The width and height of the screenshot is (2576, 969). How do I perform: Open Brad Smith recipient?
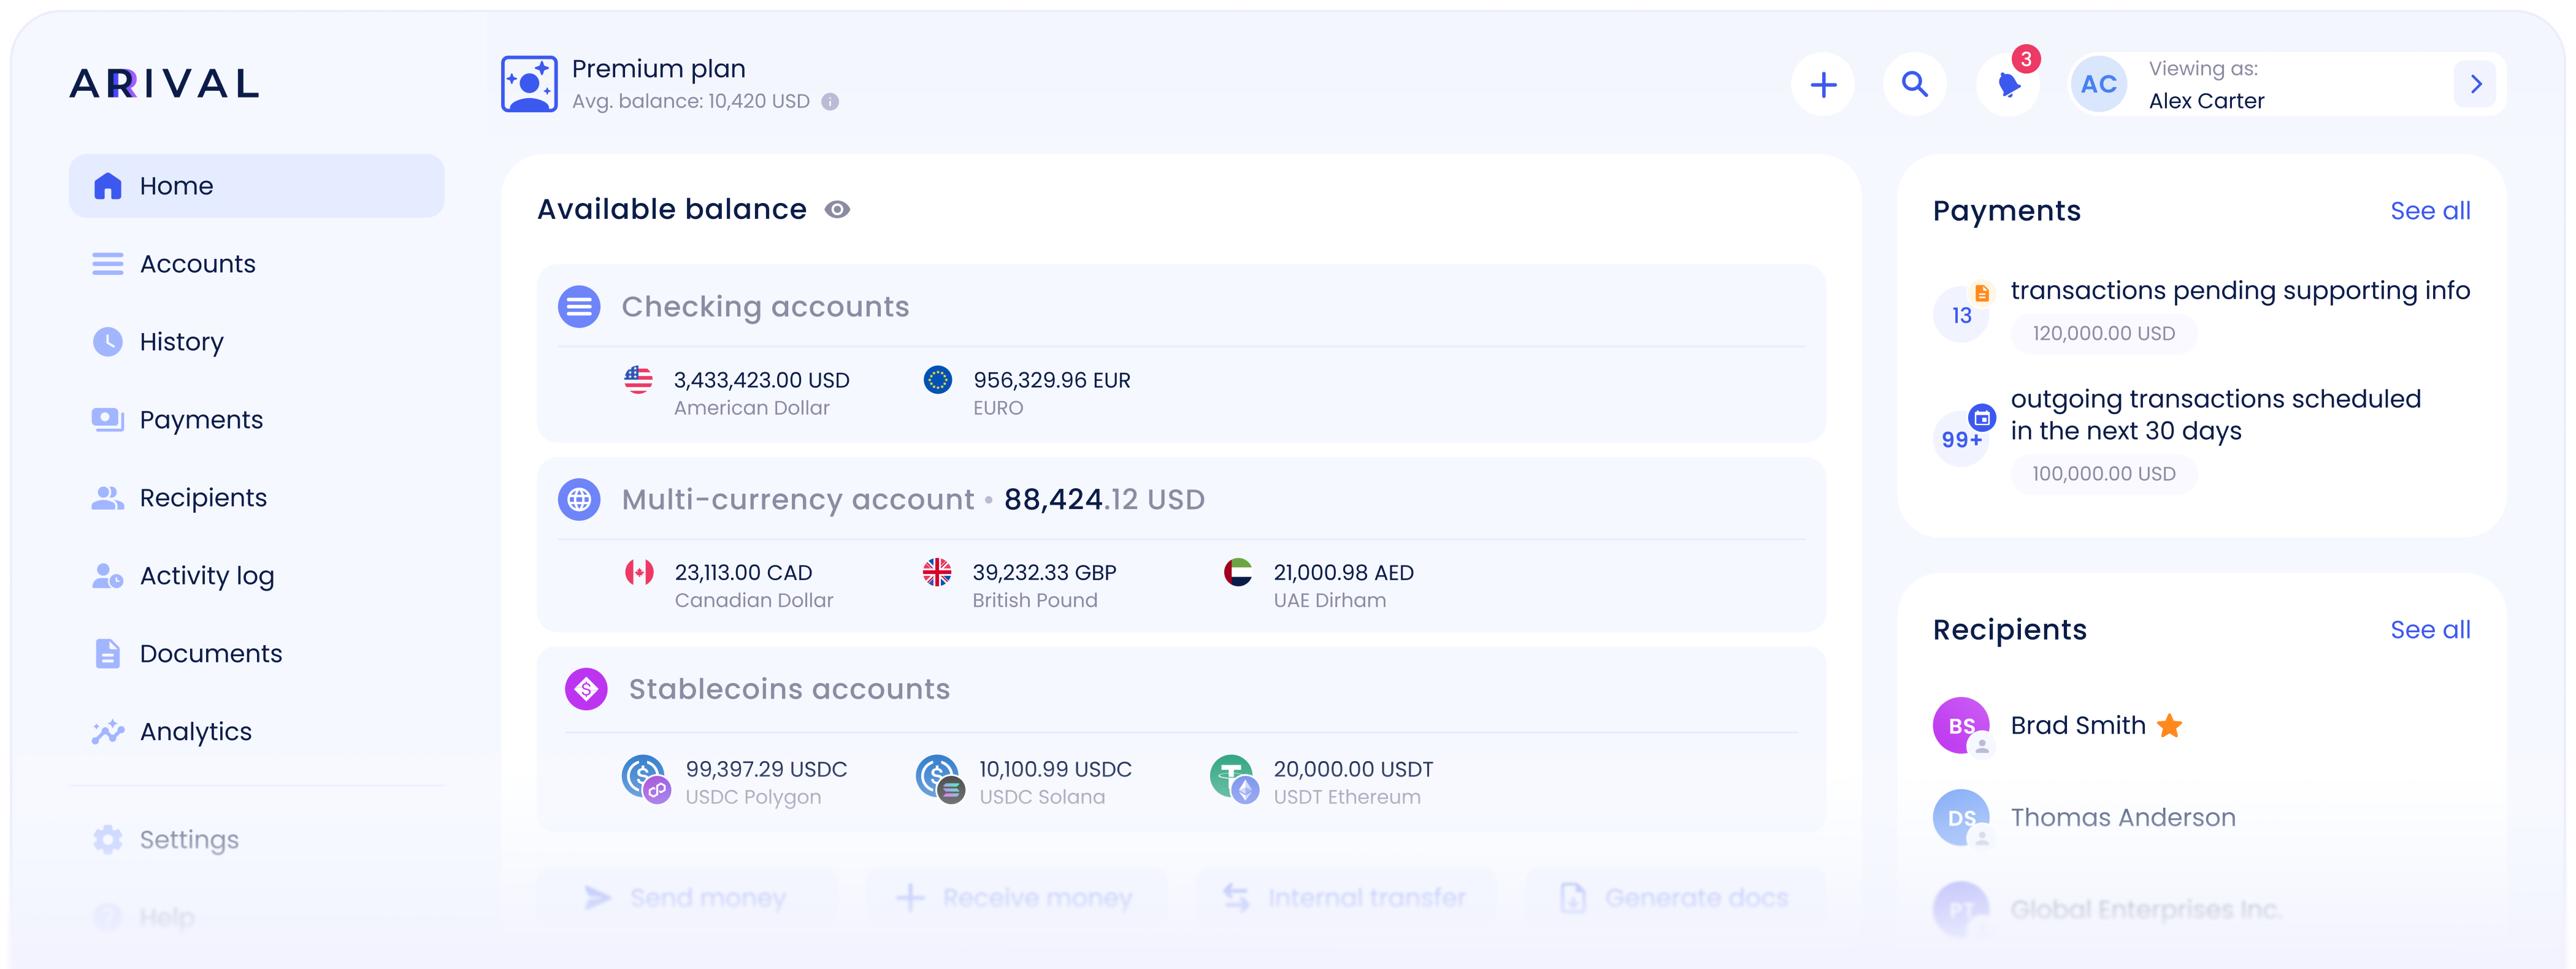point(2077,726)
